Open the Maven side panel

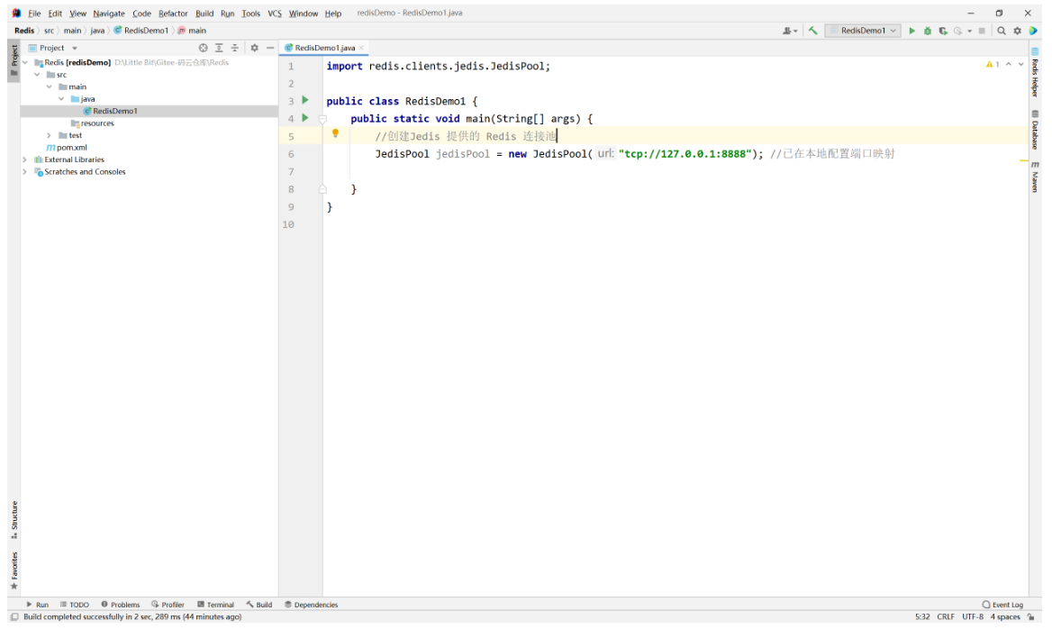click(1035, 177)
